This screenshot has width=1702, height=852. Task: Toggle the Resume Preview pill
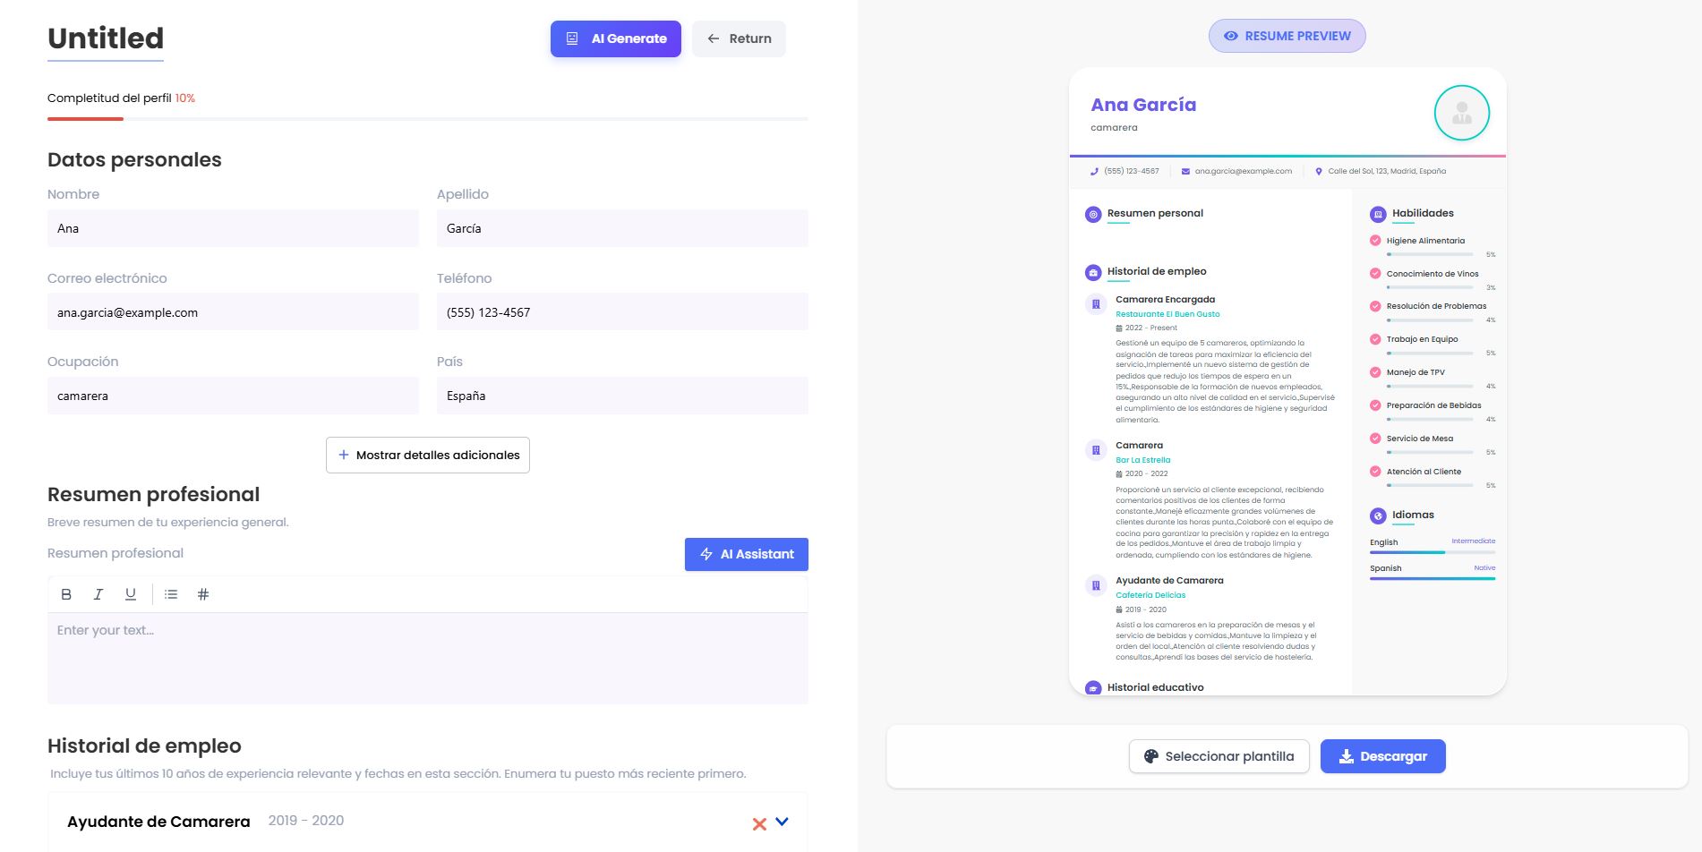click(x=1287, y=36)
